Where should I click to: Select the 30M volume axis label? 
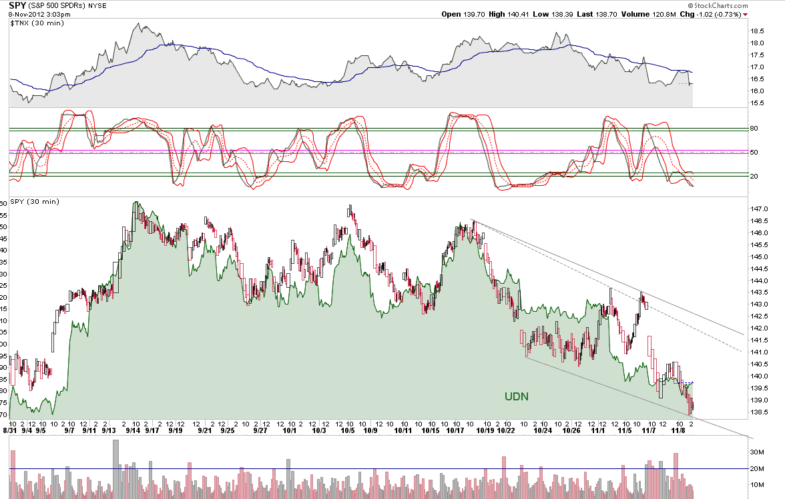coord(757,452)
